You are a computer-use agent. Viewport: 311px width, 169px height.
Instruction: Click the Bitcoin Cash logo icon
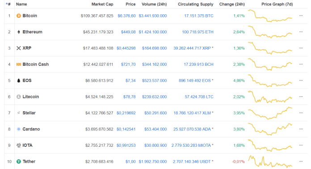19,64
